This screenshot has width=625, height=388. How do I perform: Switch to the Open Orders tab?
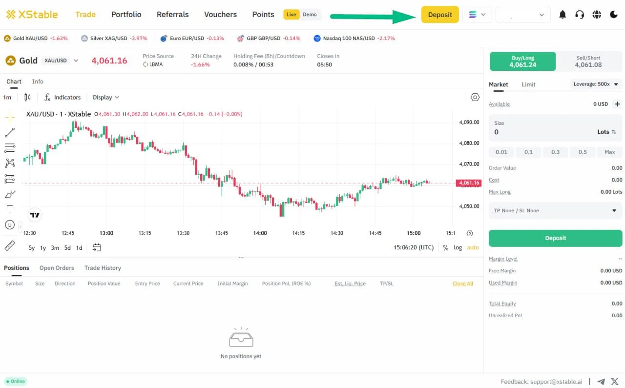click(x=57, y=268)
